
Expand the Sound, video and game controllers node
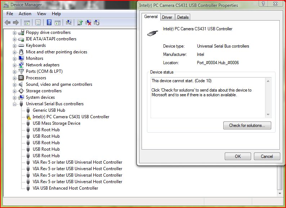(14, 85)
